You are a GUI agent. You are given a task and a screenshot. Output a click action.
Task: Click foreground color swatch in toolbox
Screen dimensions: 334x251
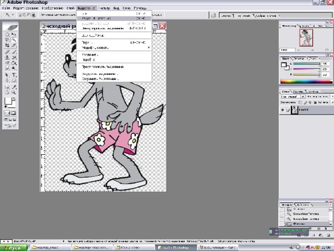click(8, 101)
